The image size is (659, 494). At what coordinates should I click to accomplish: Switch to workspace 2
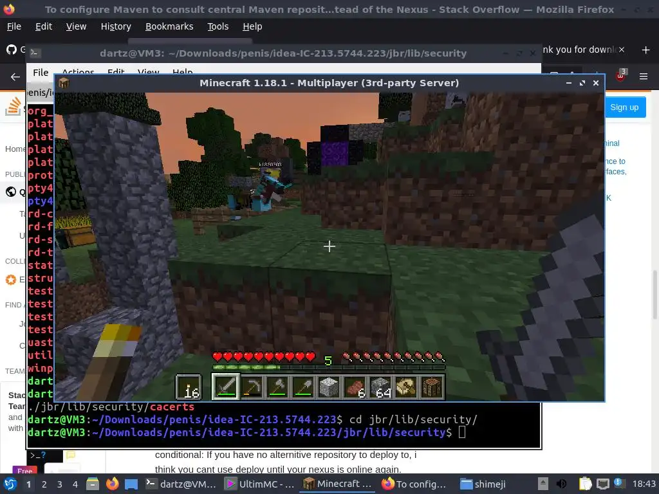44,484
